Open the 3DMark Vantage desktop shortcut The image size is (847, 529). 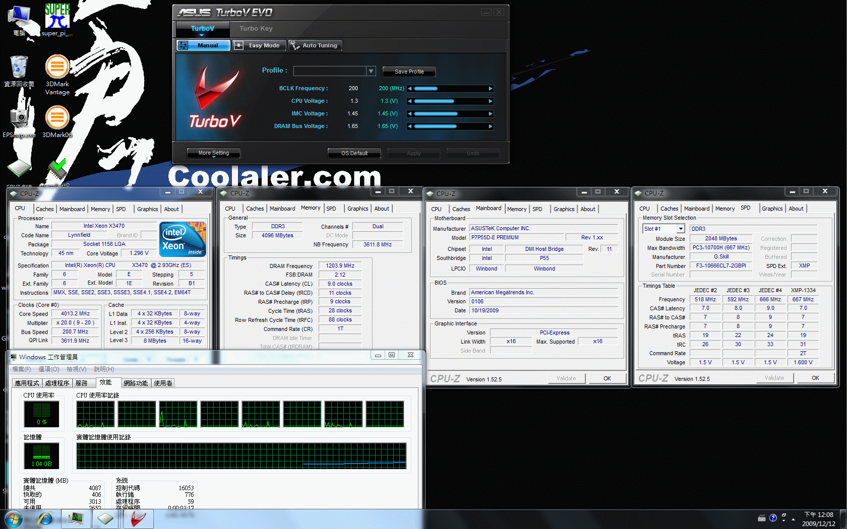tap(57, 75)
